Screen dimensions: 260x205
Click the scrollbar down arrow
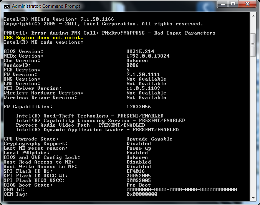(x=253, y=198)
